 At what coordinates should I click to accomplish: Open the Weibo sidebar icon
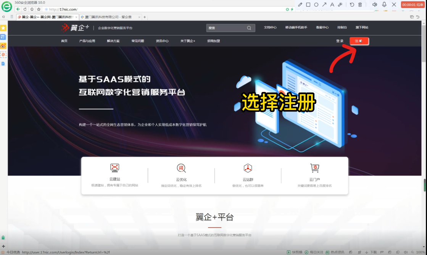[x=3, y=46]
